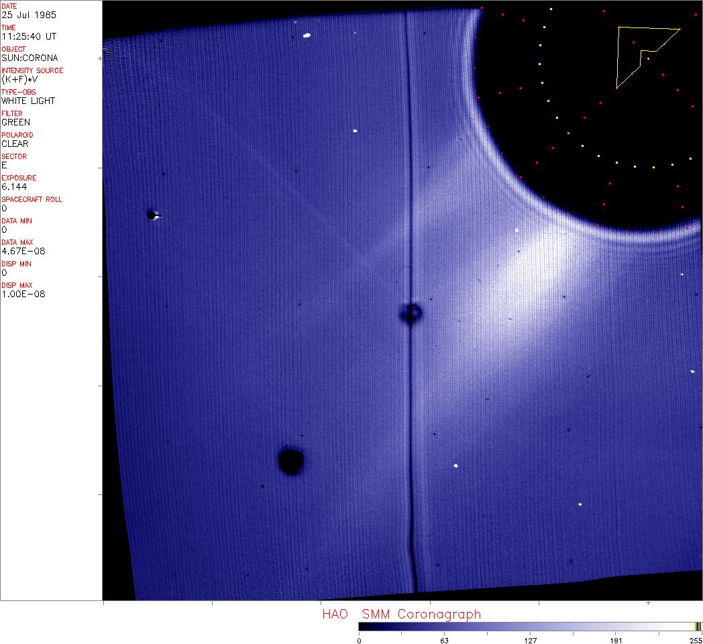
Task: Click the DATE value 25 Jul 1985
Action: click(19, 15)
